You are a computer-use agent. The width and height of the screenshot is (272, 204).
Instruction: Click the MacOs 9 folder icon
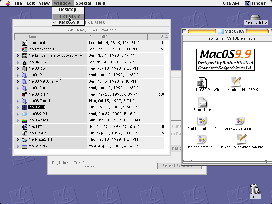click(24, 75)
